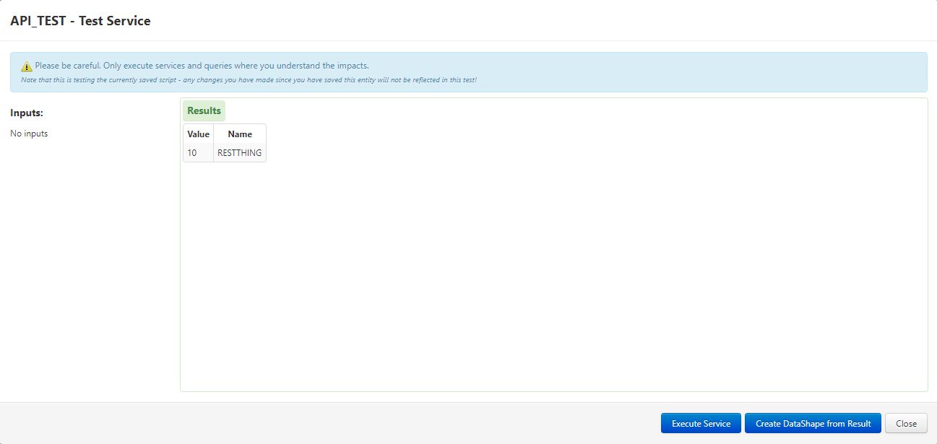937x444 pixels.
Task: Close the Test Service dialog
Action: (x=906, y=424)
